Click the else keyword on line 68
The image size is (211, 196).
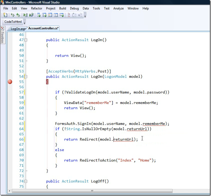[x=60, y=150]
